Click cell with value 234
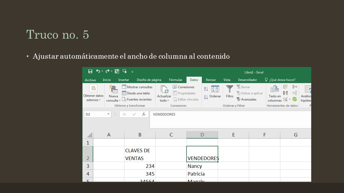The width and height of the screenshot is (344, 193). tap(140, 166)
